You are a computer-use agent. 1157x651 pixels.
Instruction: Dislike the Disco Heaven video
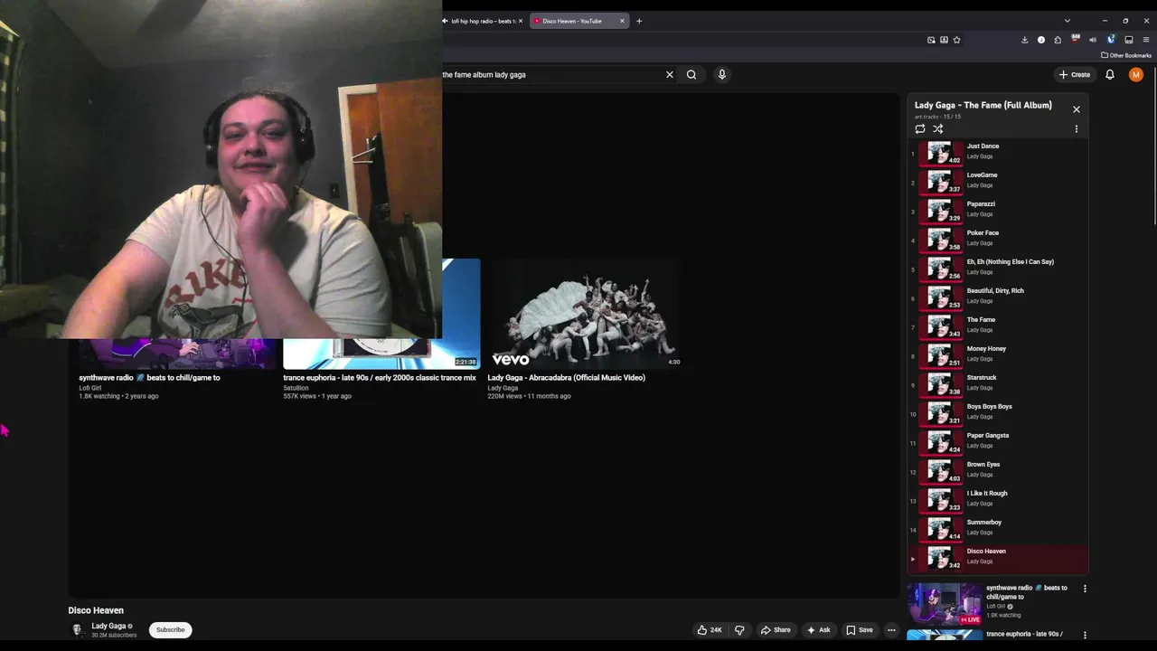(739, 630)
